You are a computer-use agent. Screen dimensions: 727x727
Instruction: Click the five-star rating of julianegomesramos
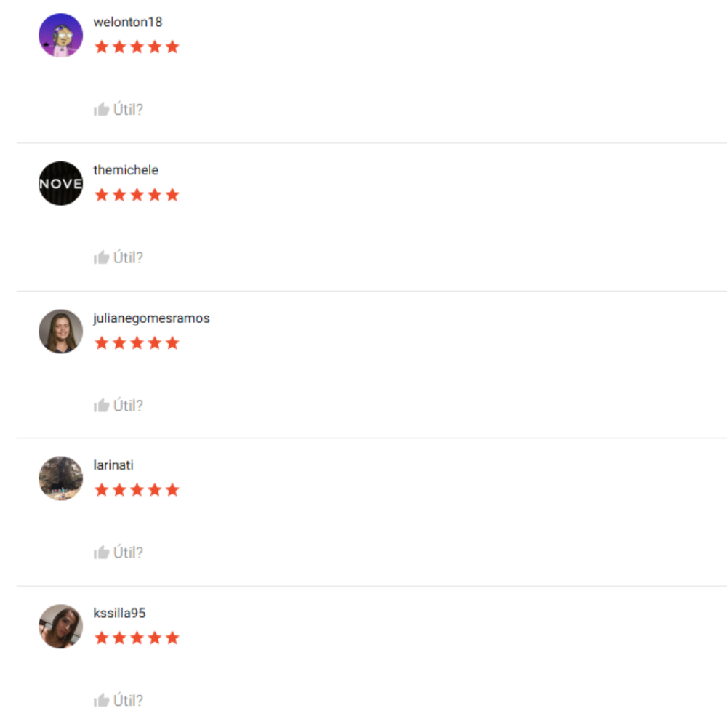click(x=137, y=343)
